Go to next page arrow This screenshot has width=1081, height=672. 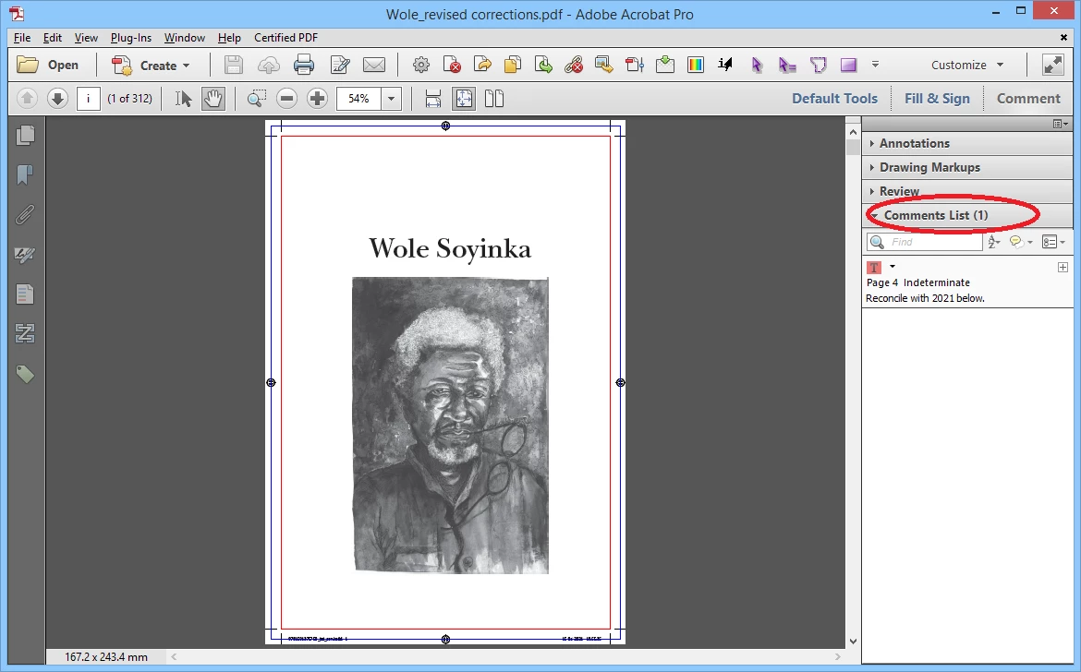(x=57, y=99)
